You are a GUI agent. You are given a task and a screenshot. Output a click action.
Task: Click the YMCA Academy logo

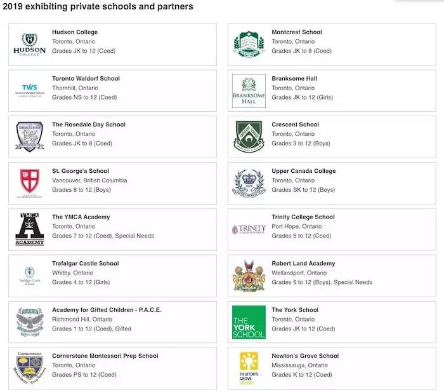[x=29, y=229]
